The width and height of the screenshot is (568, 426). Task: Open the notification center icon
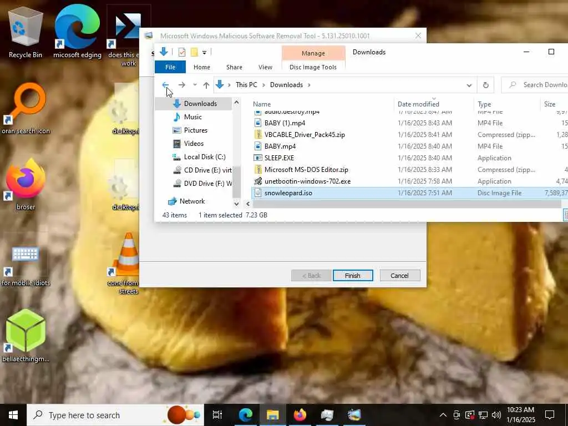click(550, 415)
